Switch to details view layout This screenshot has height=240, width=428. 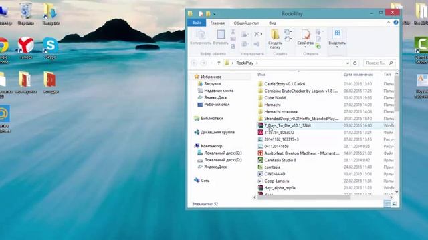pyautogui.click(x=387, y=203)
